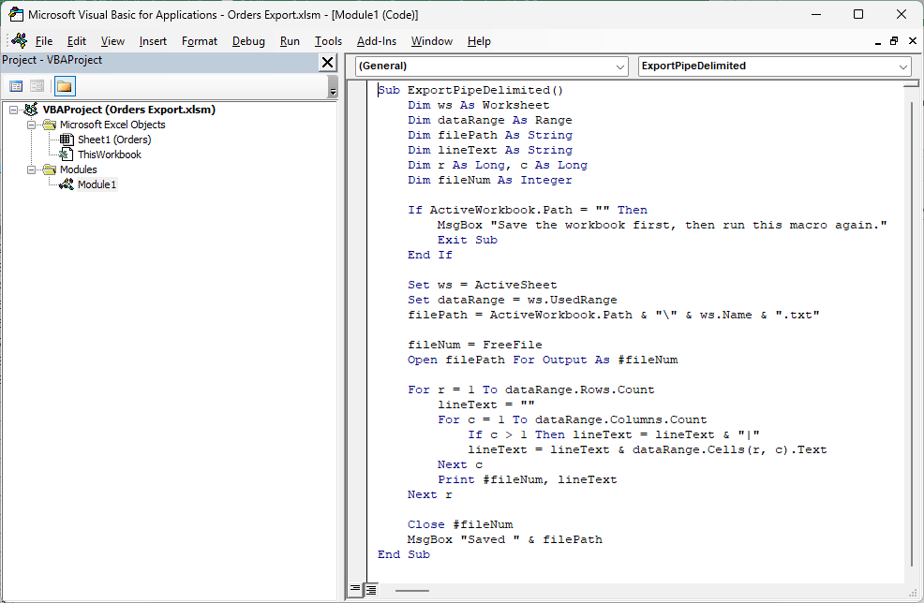This screenshot has width=924, height=603.
Task: Click the 'Dim fileNum As Integer' line
Action: coord(490,180)
